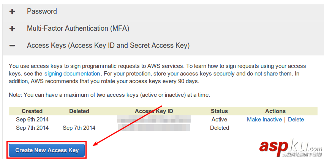Screen dimensions: 324x159
Task: Open the signing documentation link
Action: (x=72, y=74)
